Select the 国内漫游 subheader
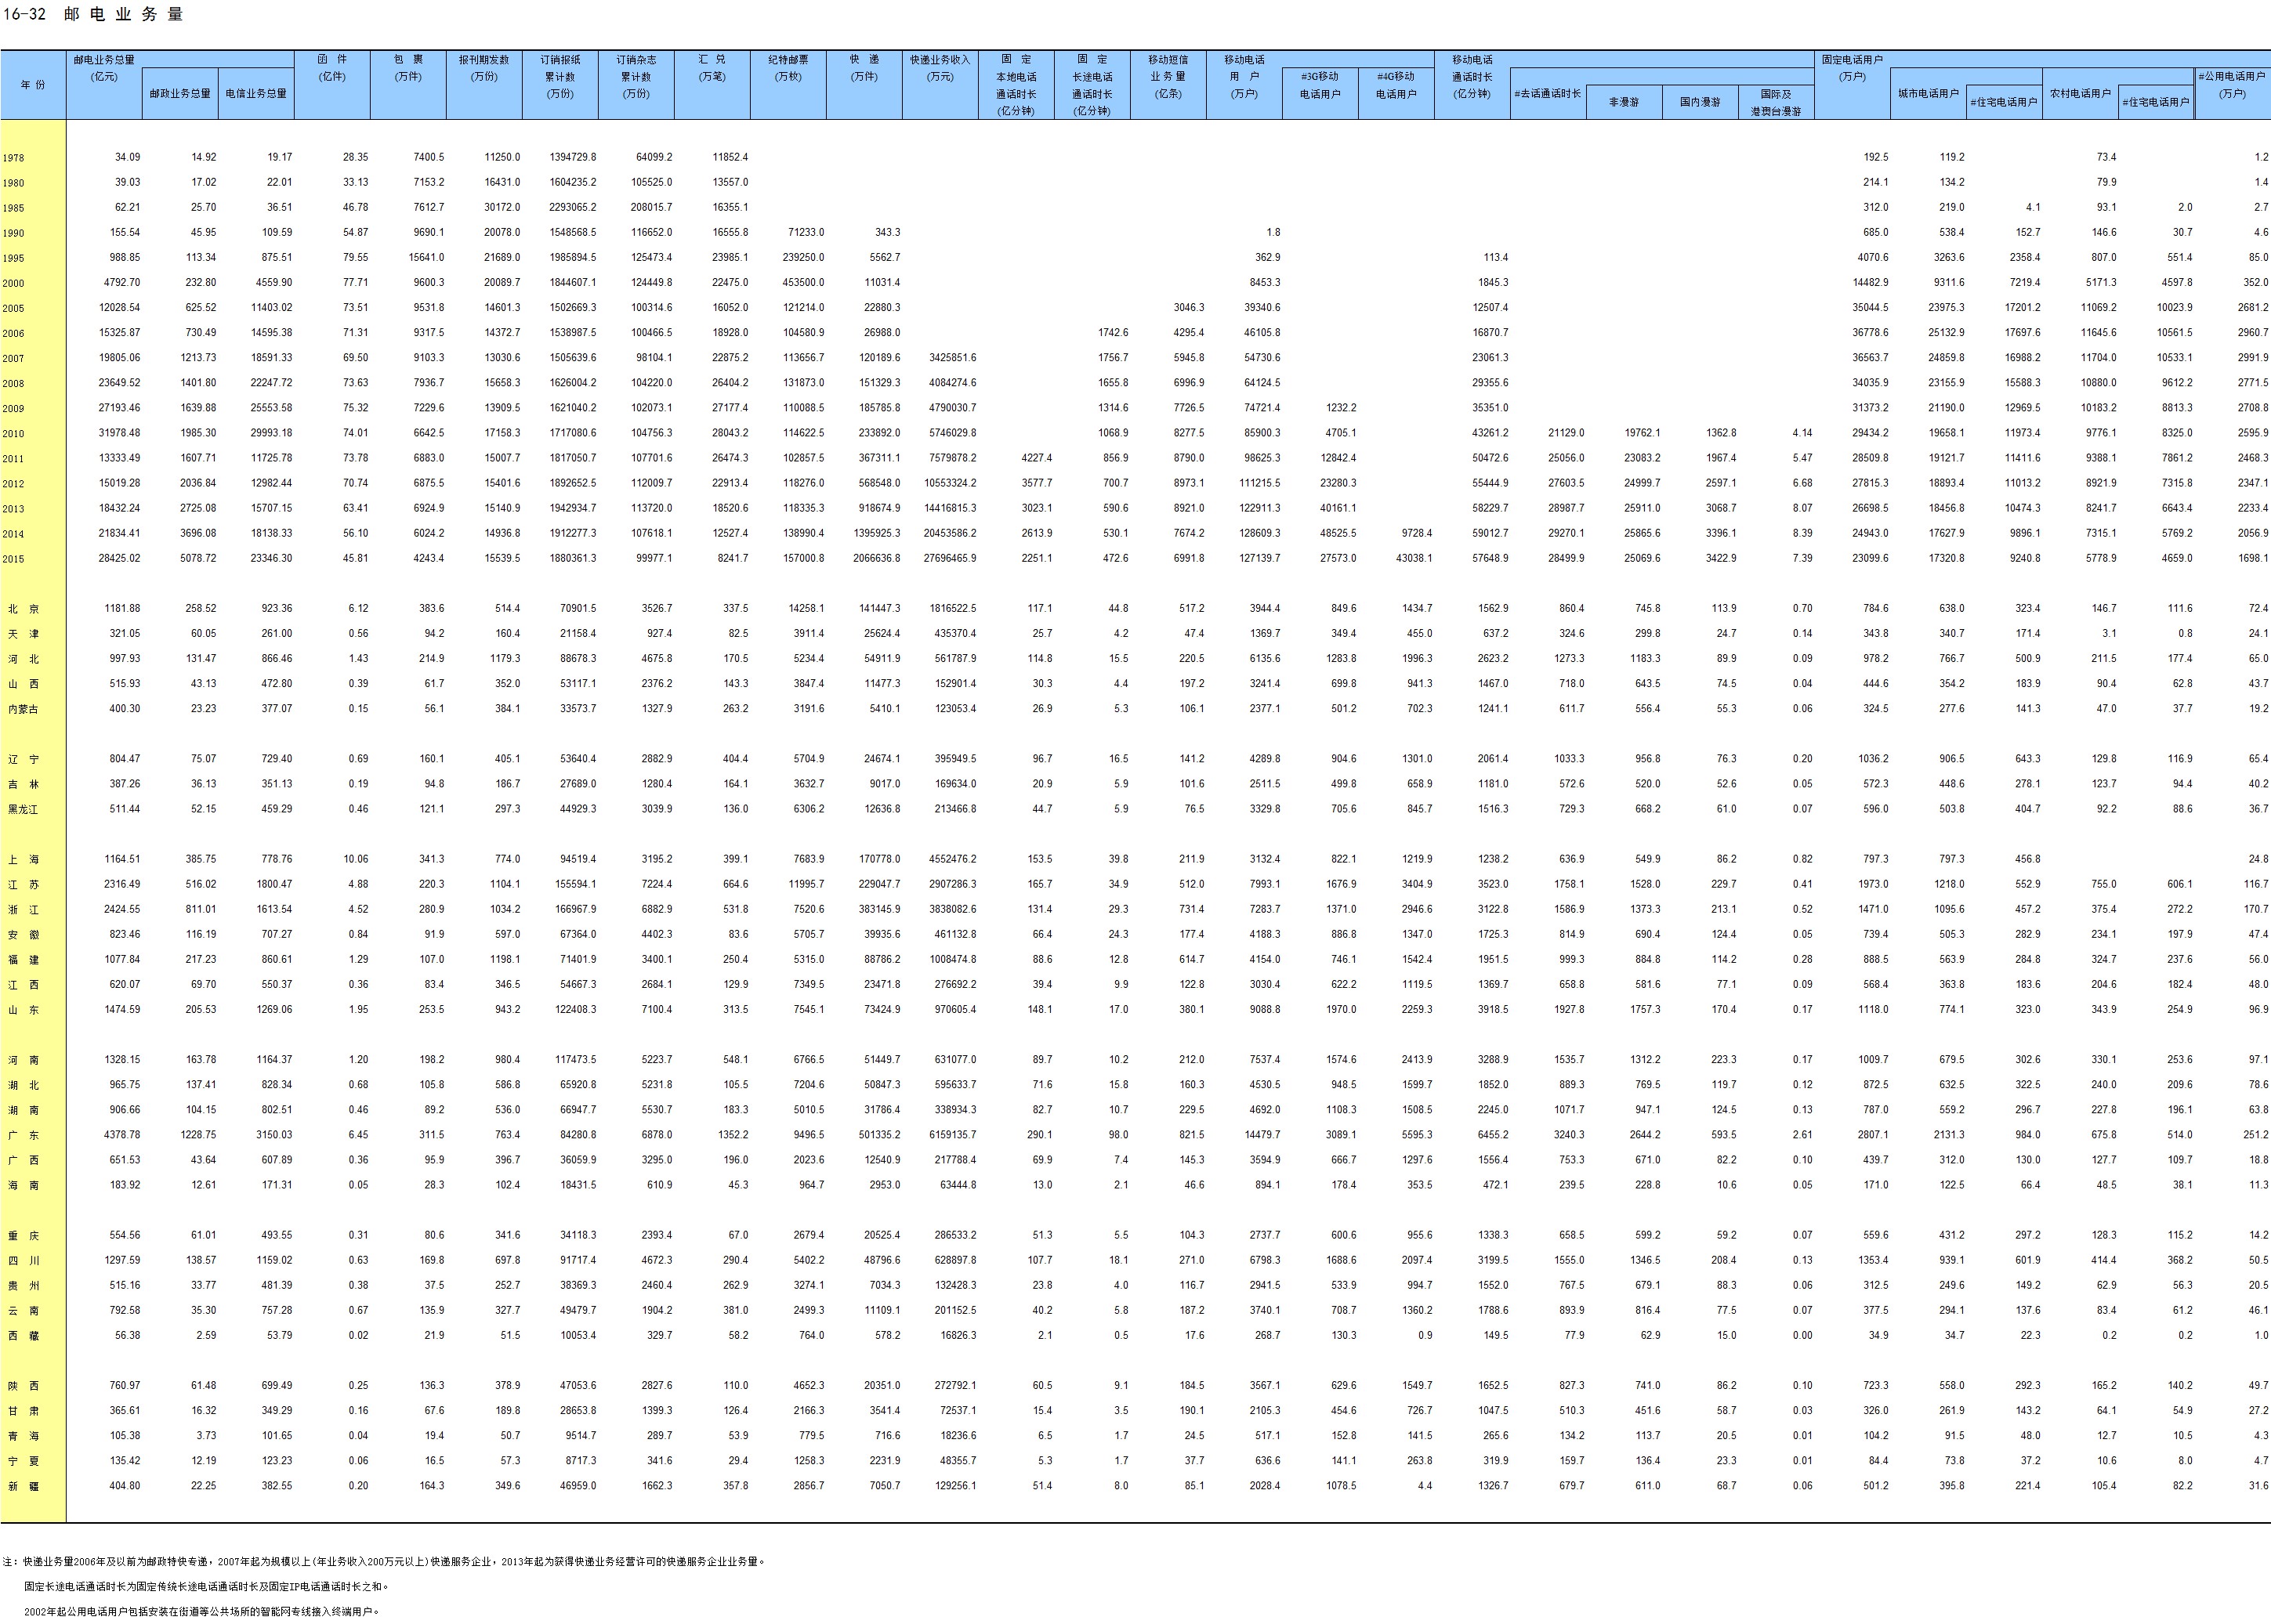Viewport: 2271px width, 1624px height. click(1700, 102)
